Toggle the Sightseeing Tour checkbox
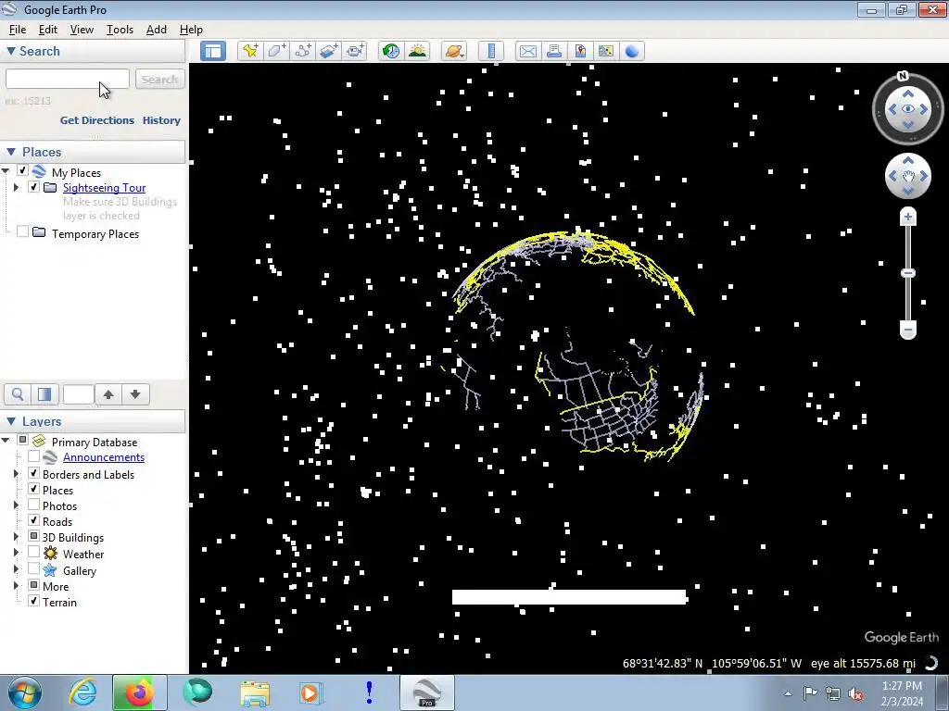Viewport: 949px width, 711px height. coord(34,187)
